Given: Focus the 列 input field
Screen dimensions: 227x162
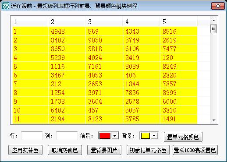Looking at the screenshot, I should [x=67, y=136].
